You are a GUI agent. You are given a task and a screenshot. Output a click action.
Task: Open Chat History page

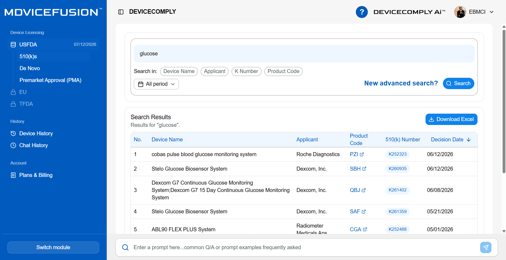click(34, 145)
